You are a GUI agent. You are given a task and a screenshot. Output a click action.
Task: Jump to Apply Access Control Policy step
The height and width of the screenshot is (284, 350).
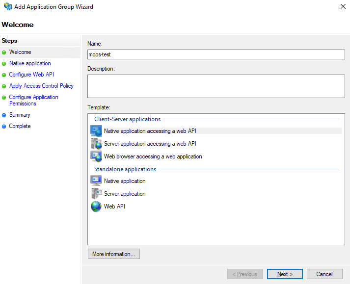pyautogui.click(x=41, y=86)
